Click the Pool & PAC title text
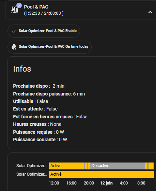This screenshot has height=191, width=156. click(36, 7)
